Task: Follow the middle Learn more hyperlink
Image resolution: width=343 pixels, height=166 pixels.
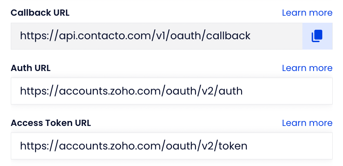Action: pyautogui.click(x=307, y=68)
